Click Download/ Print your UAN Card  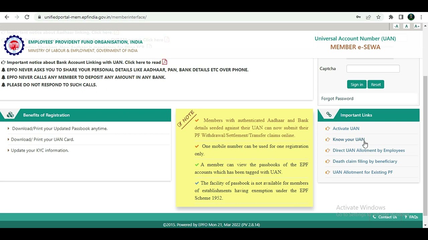coord(42,140)
